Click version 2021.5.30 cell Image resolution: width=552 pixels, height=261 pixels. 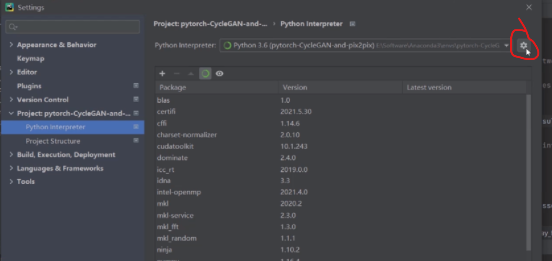296,111
